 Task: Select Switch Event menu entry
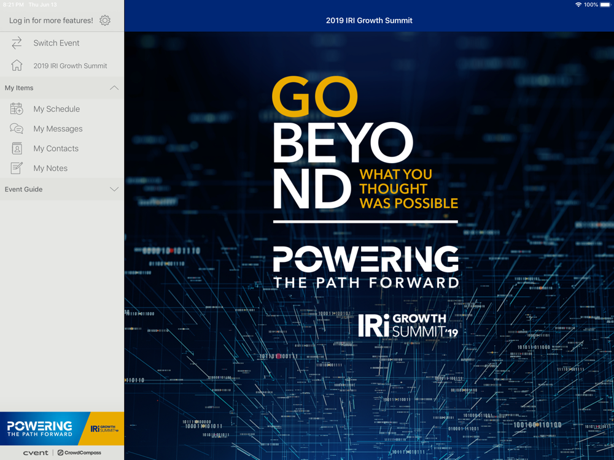[62, 43]
